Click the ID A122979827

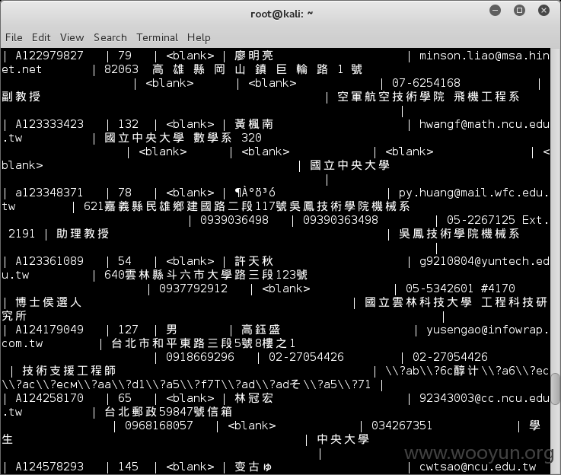[49, 56]
